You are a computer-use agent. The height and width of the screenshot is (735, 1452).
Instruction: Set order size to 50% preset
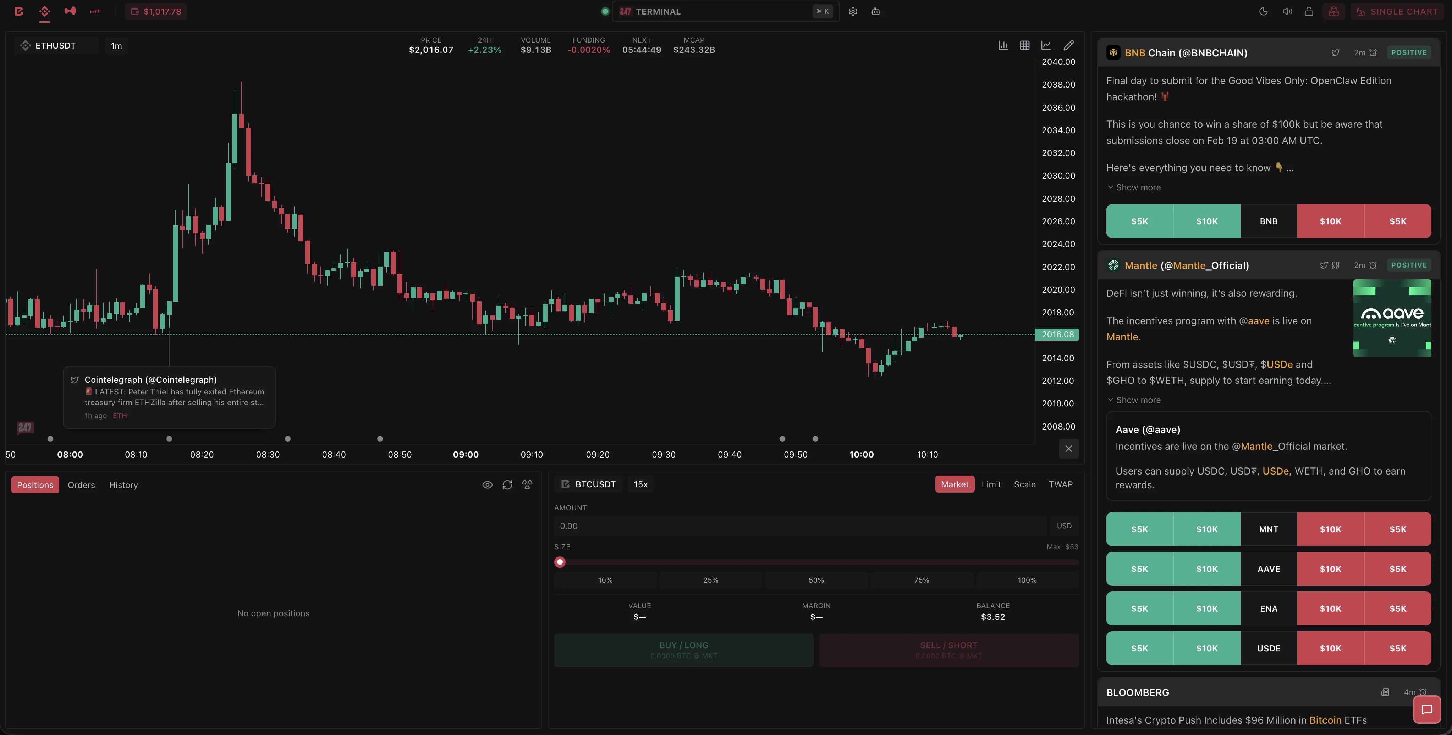click(x=816, y=580)
